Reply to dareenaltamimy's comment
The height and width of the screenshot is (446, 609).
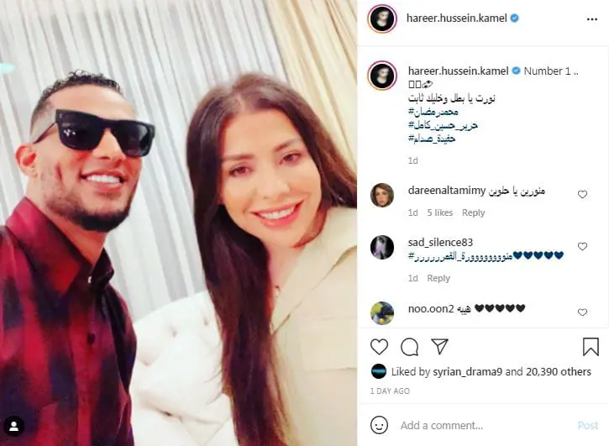coord(473,213)
